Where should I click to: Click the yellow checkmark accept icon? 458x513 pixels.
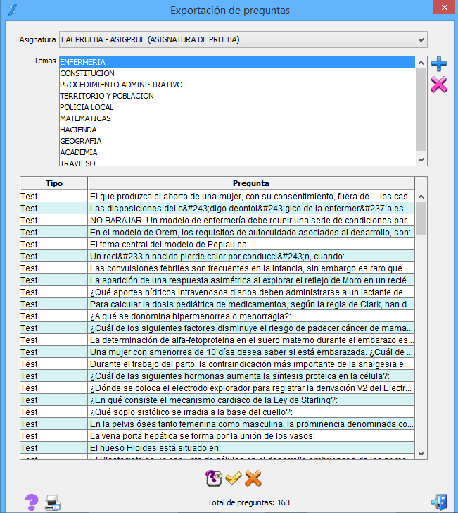click(234, 478)
